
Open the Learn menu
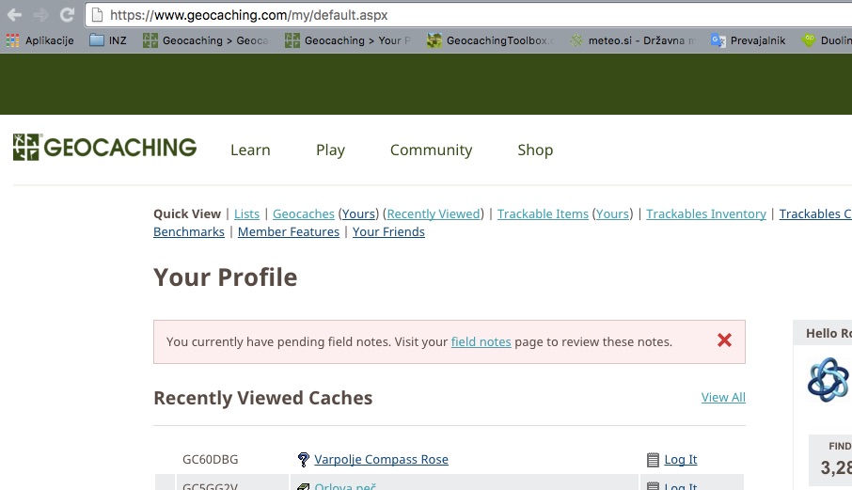tap(250, 150)
